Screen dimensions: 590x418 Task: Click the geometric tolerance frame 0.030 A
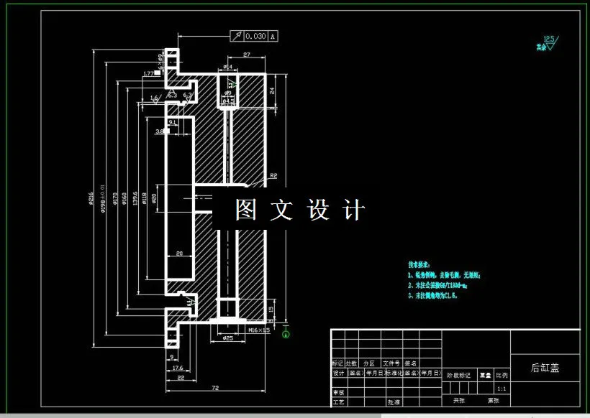(x=255, y=36)
